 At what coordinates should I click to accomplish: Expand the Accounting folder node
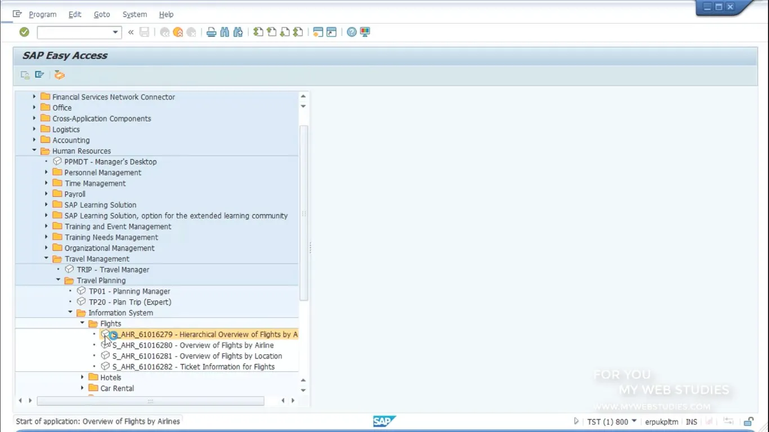[34, 140]
